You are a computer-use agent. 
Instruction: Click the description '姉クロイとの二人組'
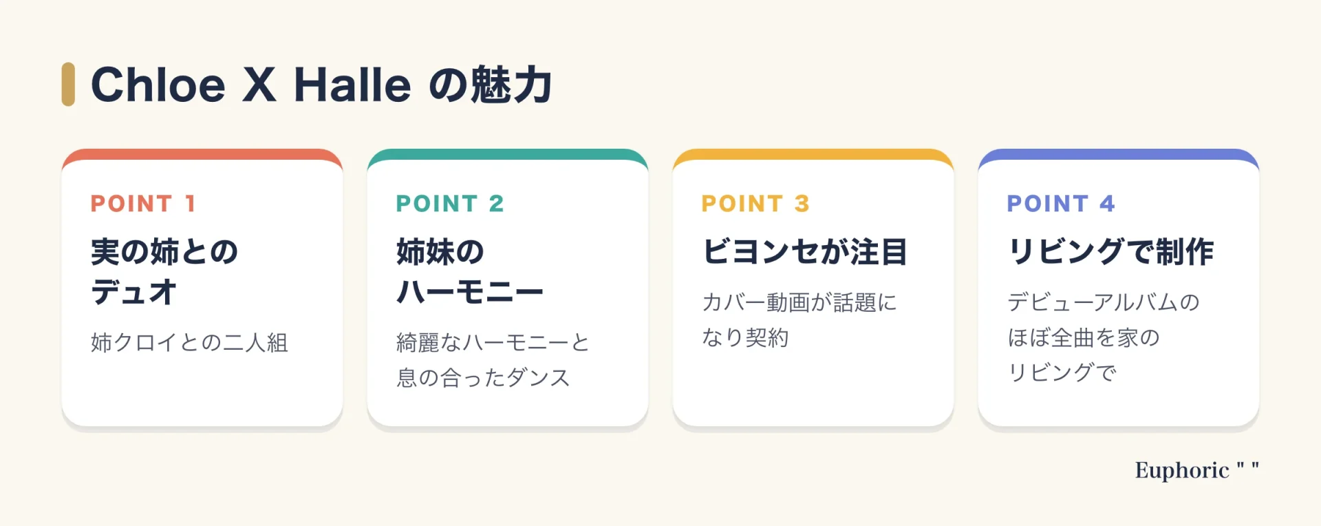click(x=189, y=342)
